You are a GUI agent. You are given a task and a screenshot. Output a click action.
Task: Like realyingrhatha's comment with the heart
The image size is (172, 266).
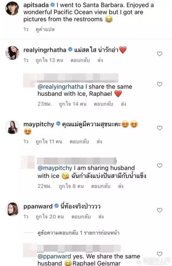160,54
